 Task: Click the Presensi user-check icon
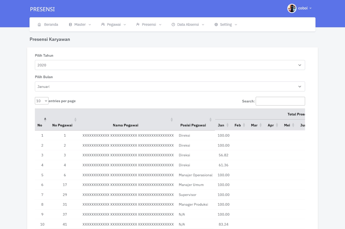pos(138,24)
